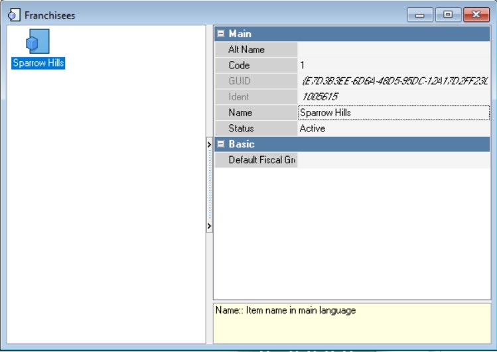Screen dimensions: 497x352
Task: Click the Sparrow Hills label in list
Action: pyautogui.click(x=38, y=63)
